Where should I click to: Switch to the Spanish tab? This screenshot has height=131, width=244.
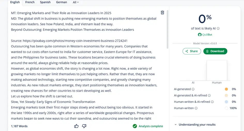coord(45,2)
